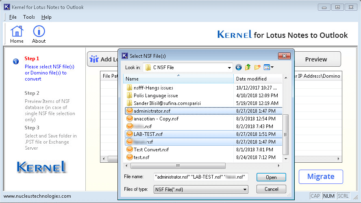Image resolution: width=361 pixels, height=203 pixels.
Task: Click the anacotian - Copy.nsf file icon
Action: pos(130,119)
